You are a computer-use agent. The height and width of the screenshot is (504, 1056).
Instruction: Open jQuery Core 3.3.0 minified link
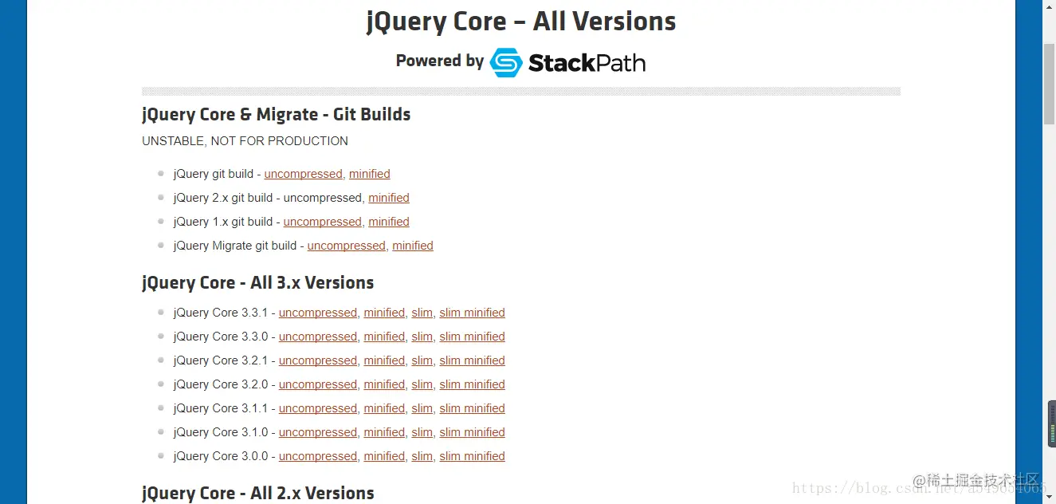384,337
